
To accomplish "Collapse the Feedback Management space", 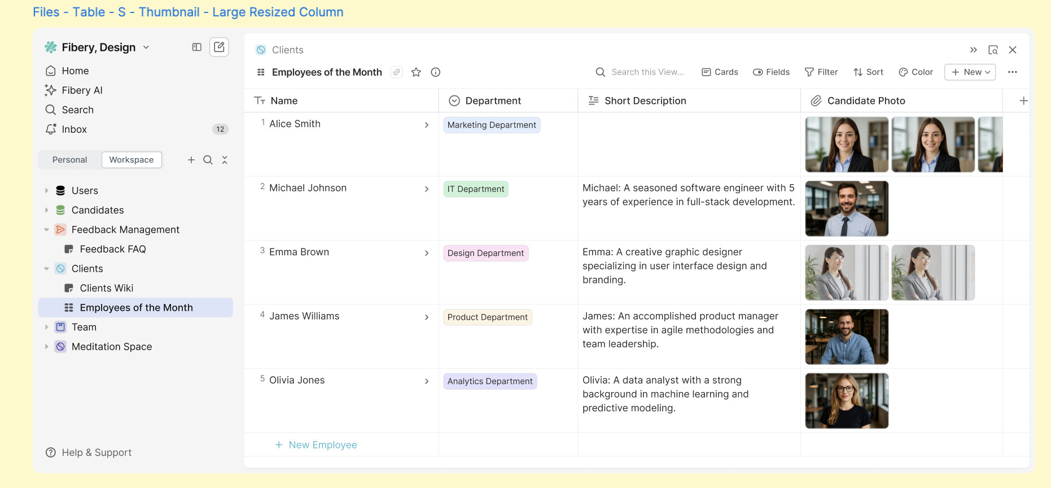I will 46,230.
